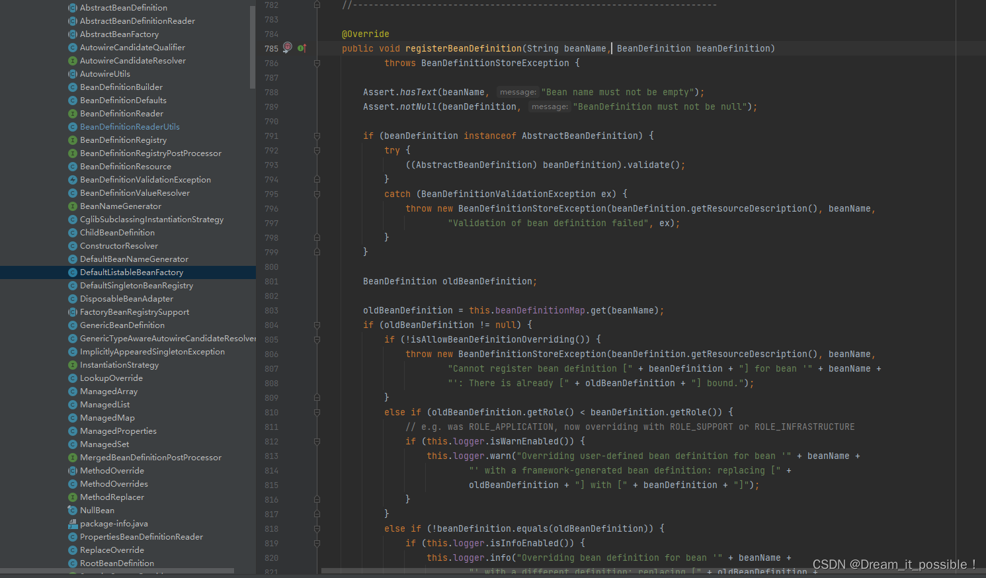The image size is (986, 578).
Task: Fold the else-if block on line 810
Action: click(317, 413)
